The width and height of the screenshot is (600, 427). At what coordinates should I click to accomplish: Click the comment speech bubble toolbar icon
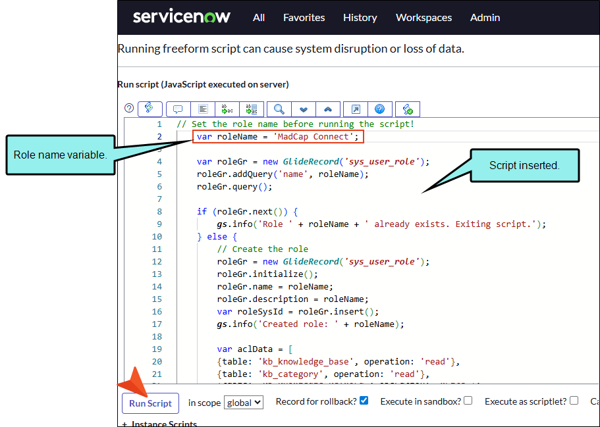pos(178,109)
